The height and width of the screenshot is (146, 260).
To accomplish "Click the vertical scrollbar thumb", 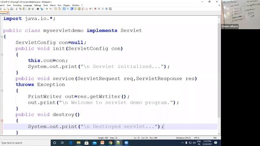I will pyautogui.click(x=219, y=70).
